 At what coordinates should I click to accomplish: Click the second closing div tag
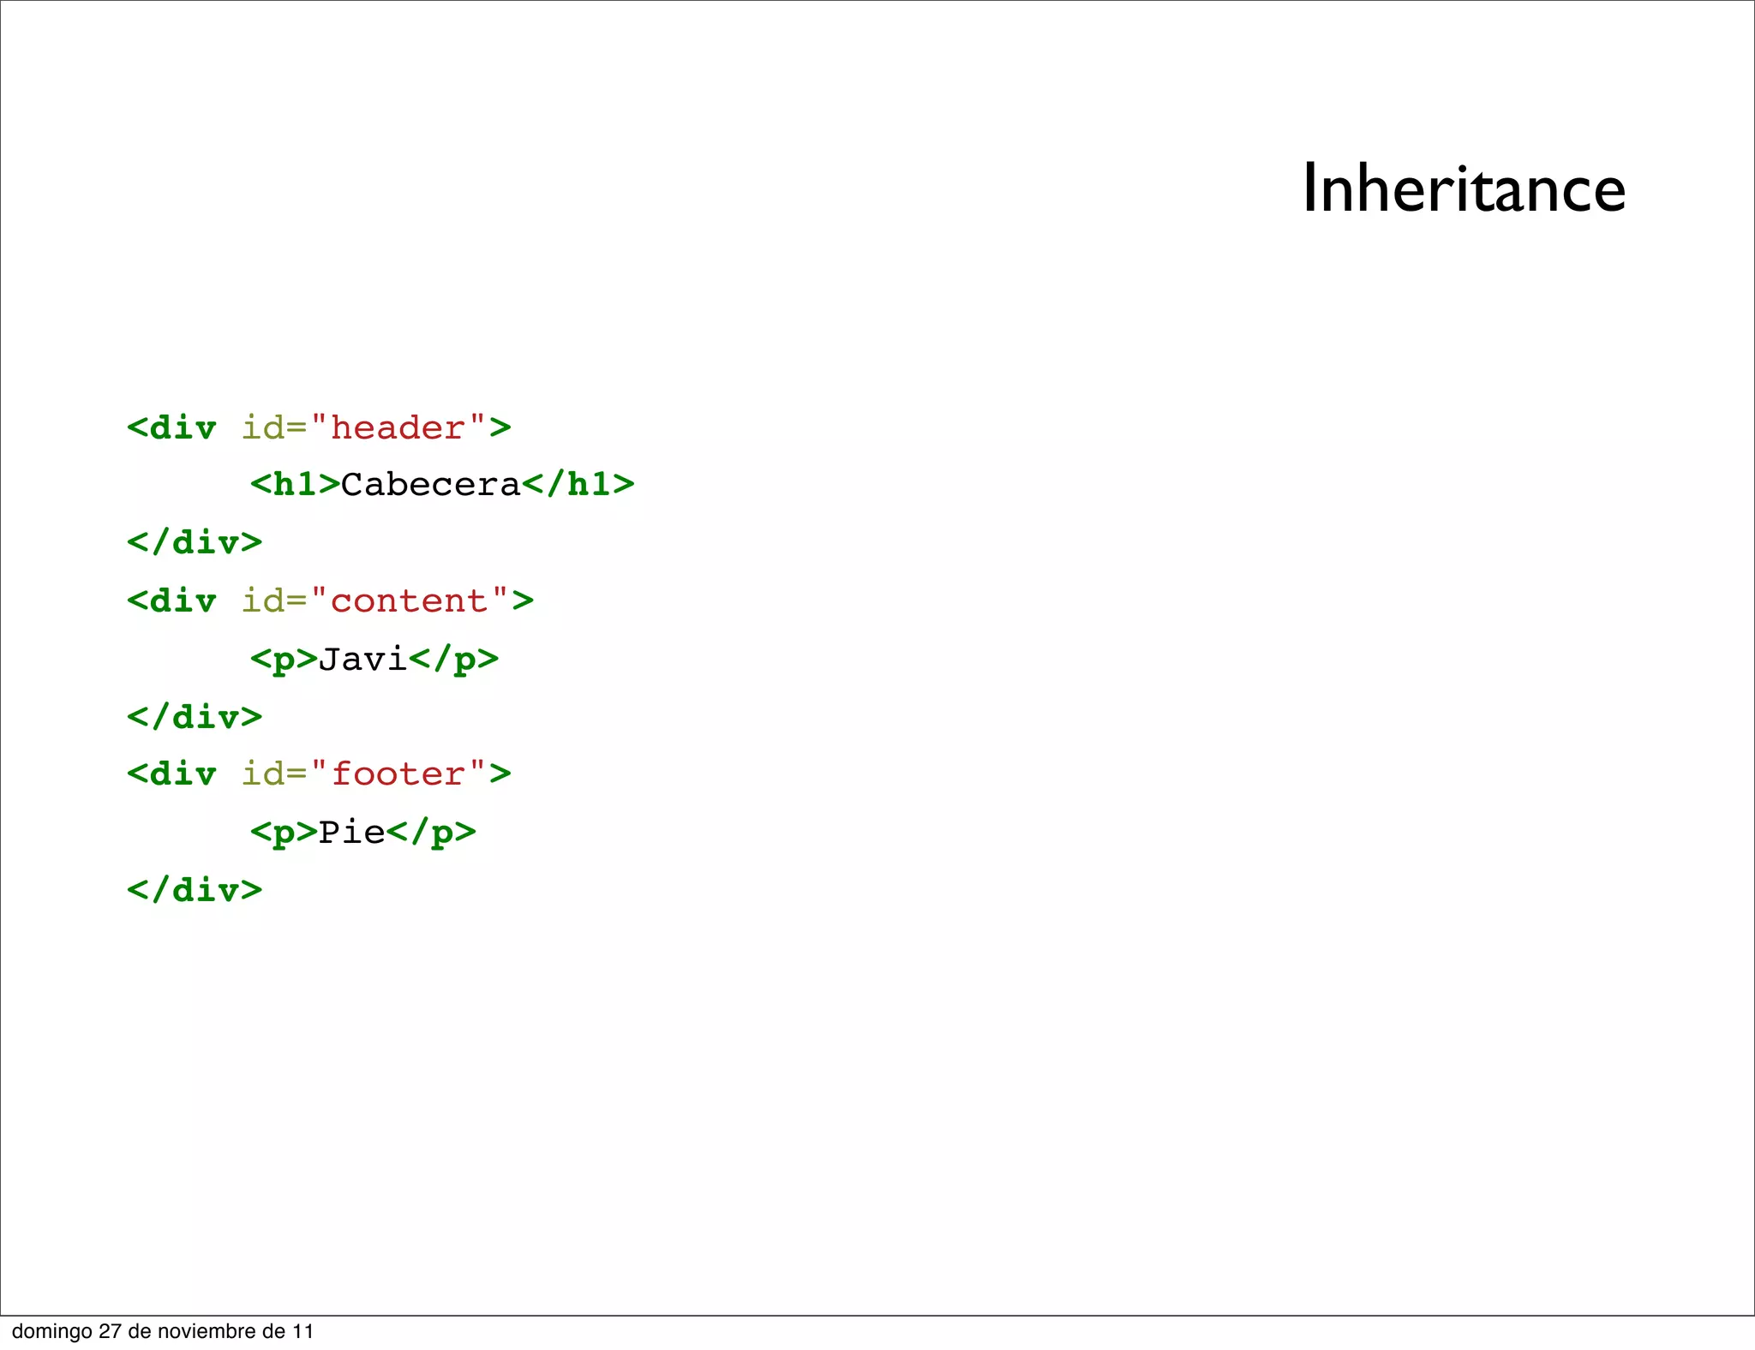(x=195, y=716)
